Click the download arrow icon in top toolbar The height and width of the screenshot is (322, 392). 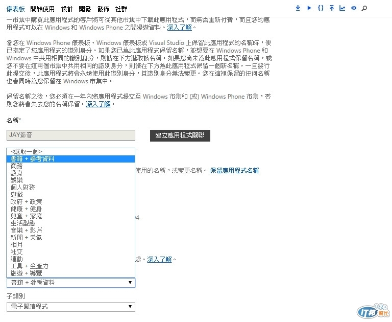[298, 8]
